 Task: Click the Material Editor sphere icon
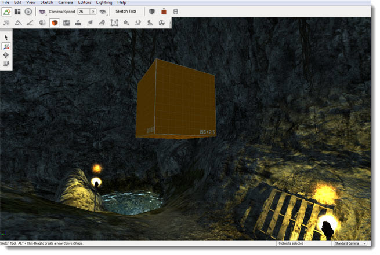(42, 23)
